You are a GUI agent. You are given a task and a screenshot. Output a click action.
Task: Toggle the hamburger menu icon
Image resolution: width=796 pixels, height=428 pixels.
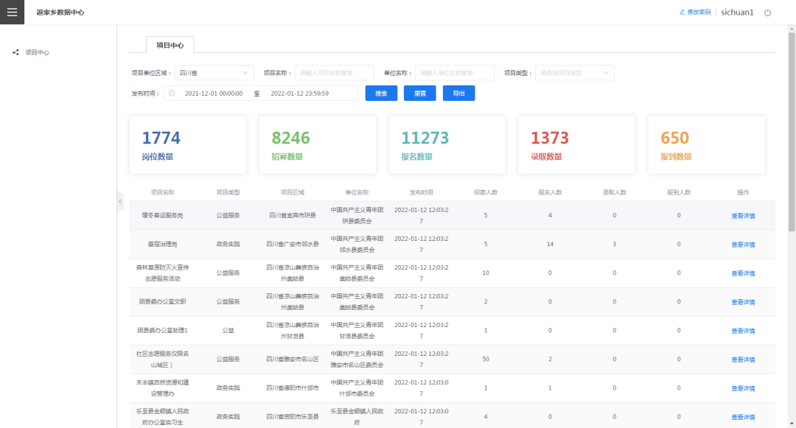(x=12, y=13)
